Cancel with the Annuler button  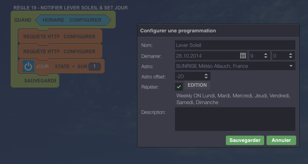[281, 140]
